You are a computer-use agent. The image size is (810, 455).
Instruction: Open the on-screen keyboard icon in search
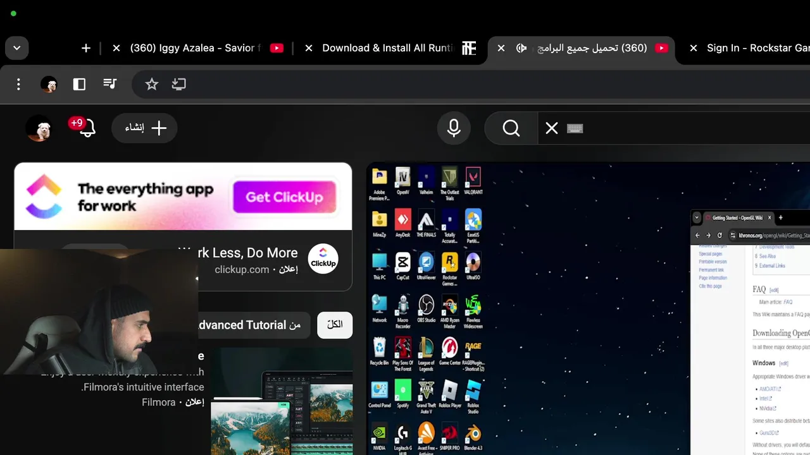tap(575, 128)
